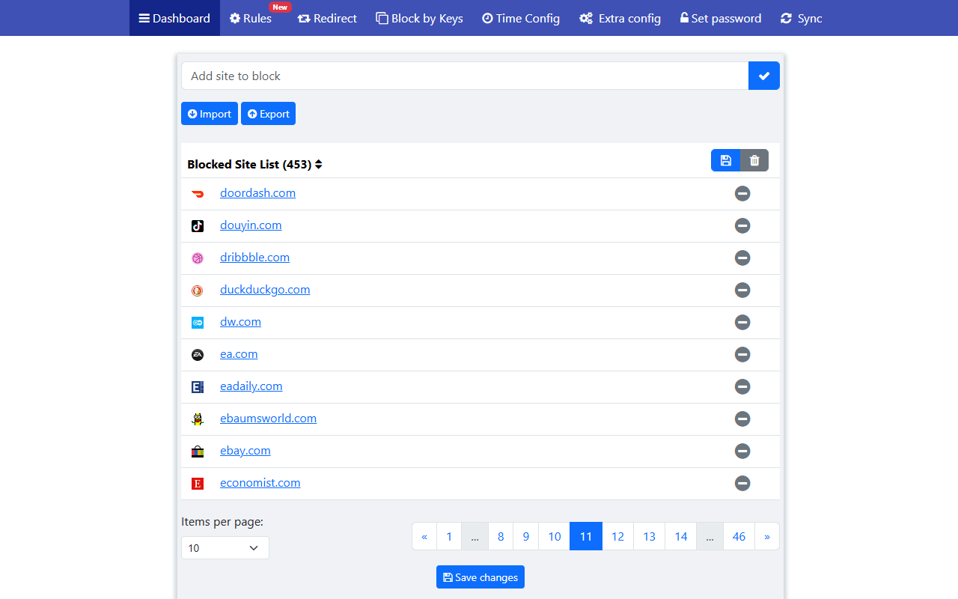Open the Rules tab
The height and width of the screenshot is (599, 958).
coord(251,18)
